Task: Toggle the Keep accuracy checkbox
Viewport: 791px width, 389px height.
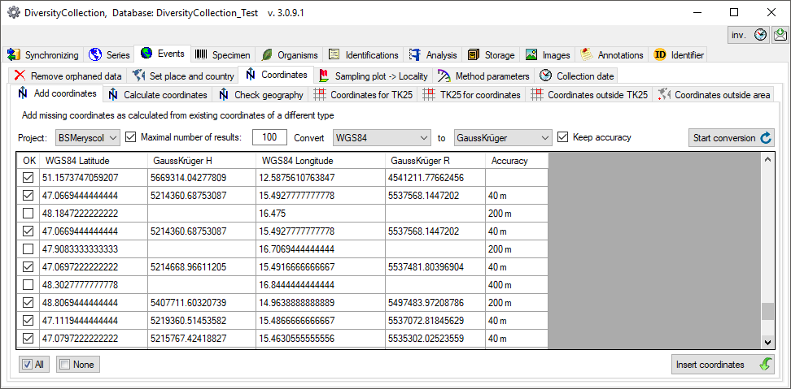Action: coord(562,137)
